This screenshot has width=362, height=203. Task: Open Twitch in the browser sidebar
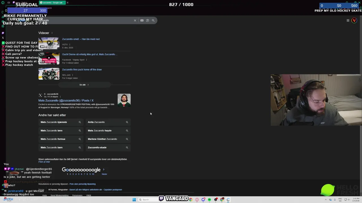3,33
